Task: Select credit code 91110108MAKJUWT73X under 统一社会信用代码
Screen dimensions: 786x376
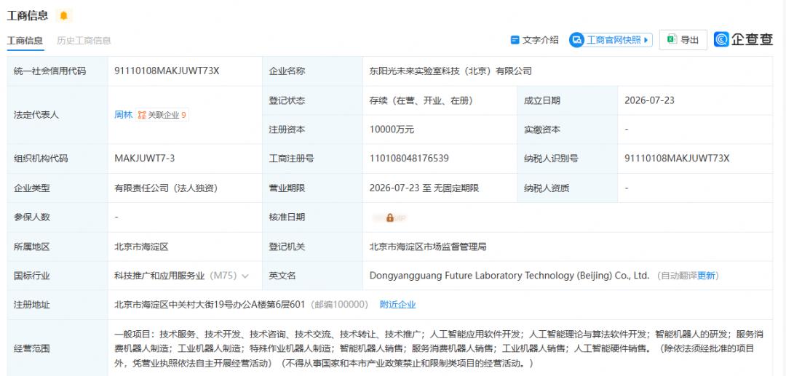Action: click(167, 71)
